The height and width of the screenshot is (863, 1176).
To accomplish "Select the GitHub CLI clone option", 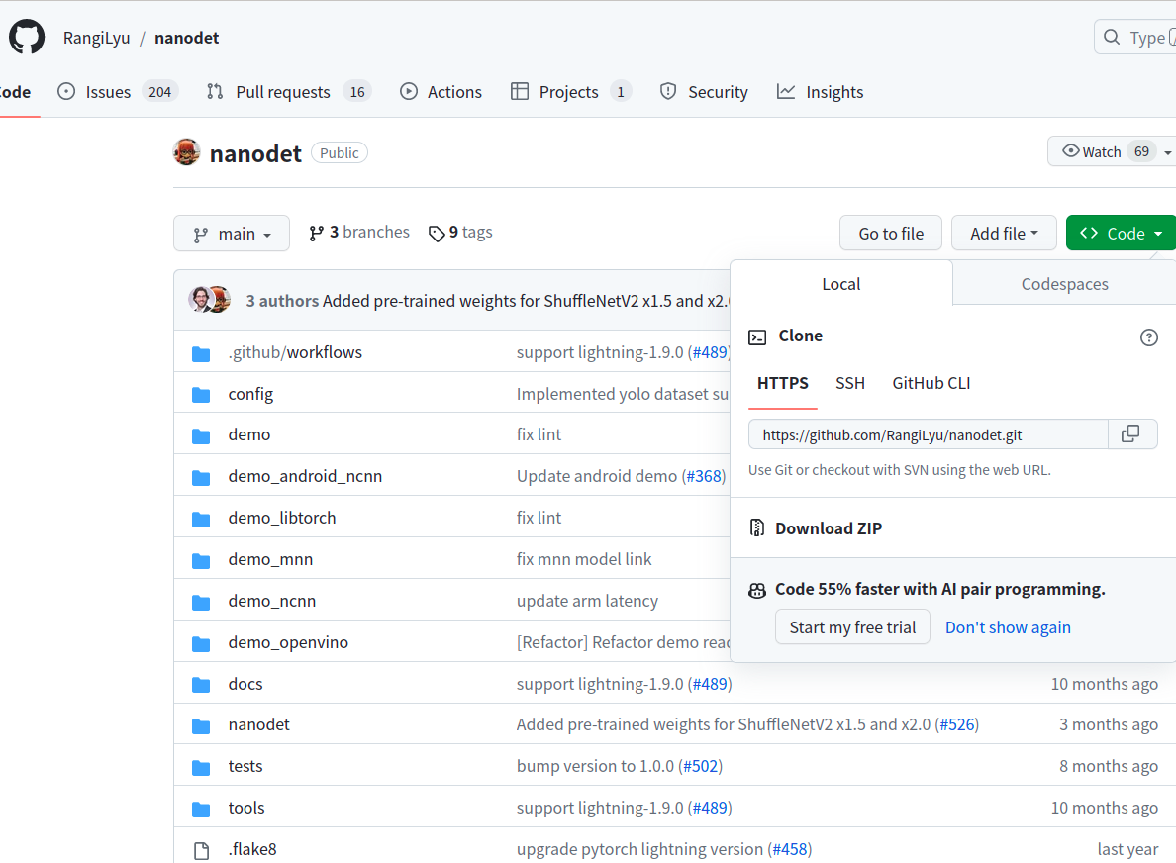I will pos(931,384).
